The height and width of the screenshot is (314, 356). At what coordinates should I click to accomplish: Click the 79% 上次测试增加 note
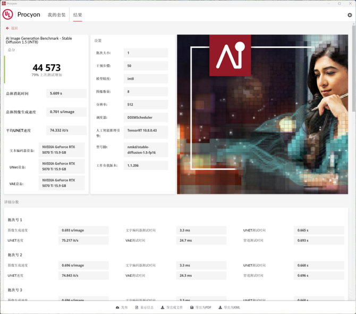click(47, 75)
